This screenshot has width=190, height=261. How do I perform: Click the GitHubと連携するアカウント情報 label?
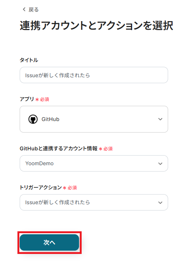[59, 149]
